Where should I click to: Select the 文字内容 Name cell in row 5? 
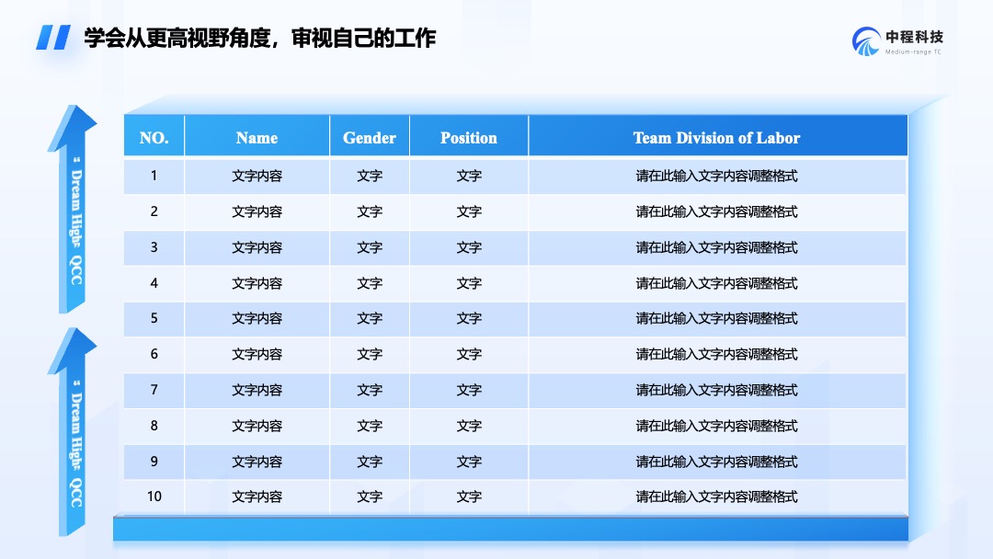point(257,318)
